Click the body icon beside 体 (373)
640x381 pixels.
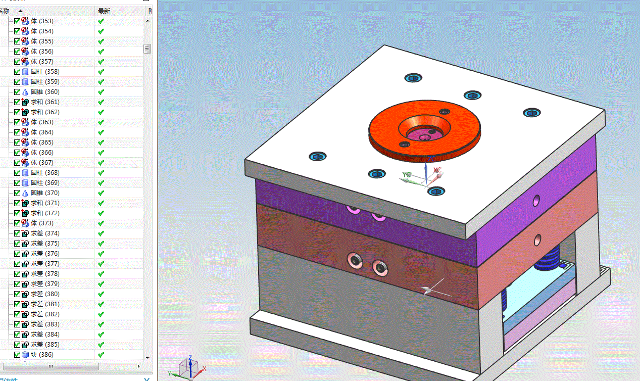pos(25,223)
